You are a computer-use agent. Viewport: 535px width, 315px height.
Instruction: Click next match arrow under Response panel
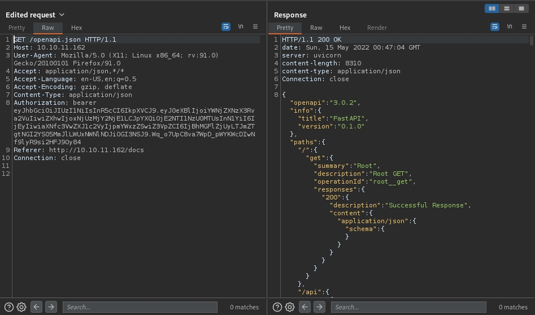pos(320,307)
